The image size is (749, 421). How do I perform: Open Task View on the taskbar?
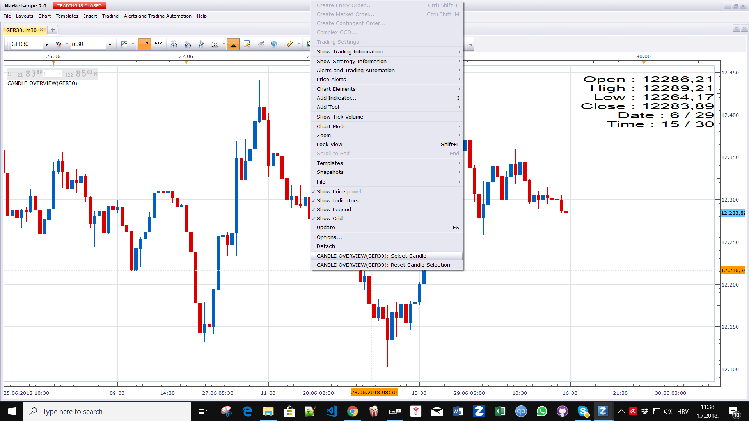click(203, 411)
